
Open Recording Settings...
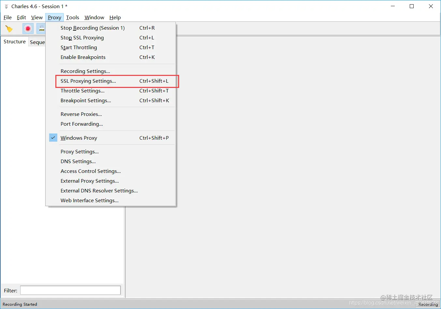[x=111, y=71]
